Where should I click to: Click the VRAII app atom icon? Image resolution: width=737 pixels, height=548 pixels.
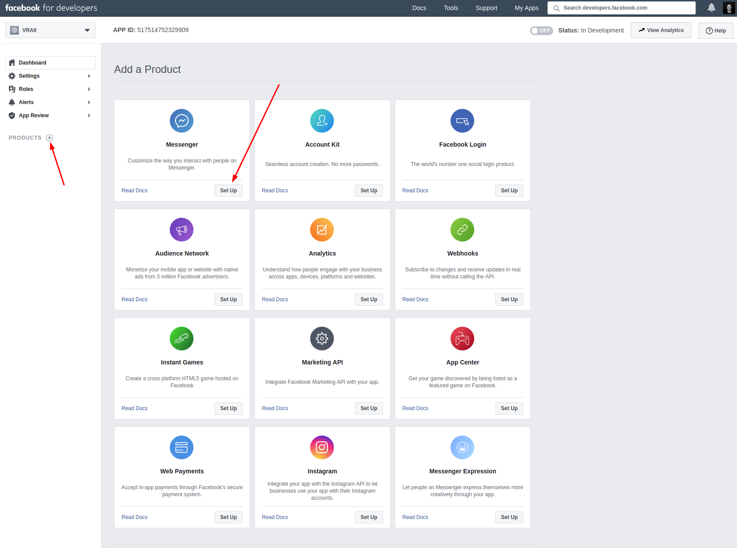14,30
